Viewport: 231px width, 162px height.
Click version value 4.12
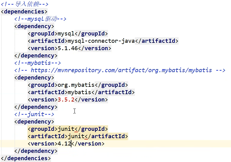[x=64, y=144]
